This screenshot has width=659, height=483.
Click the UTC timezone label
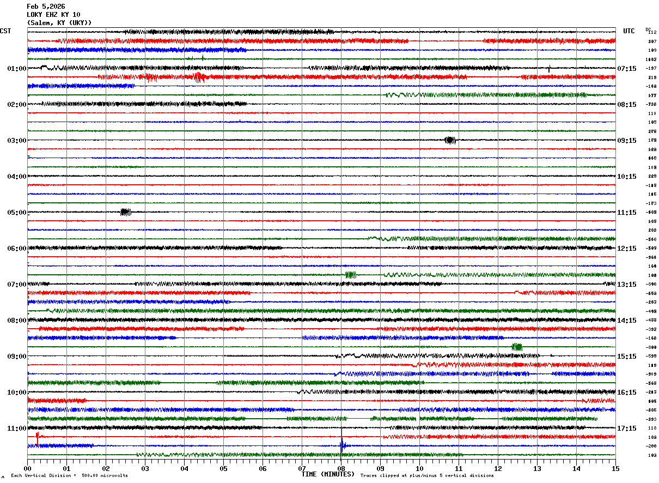point(629,31)
